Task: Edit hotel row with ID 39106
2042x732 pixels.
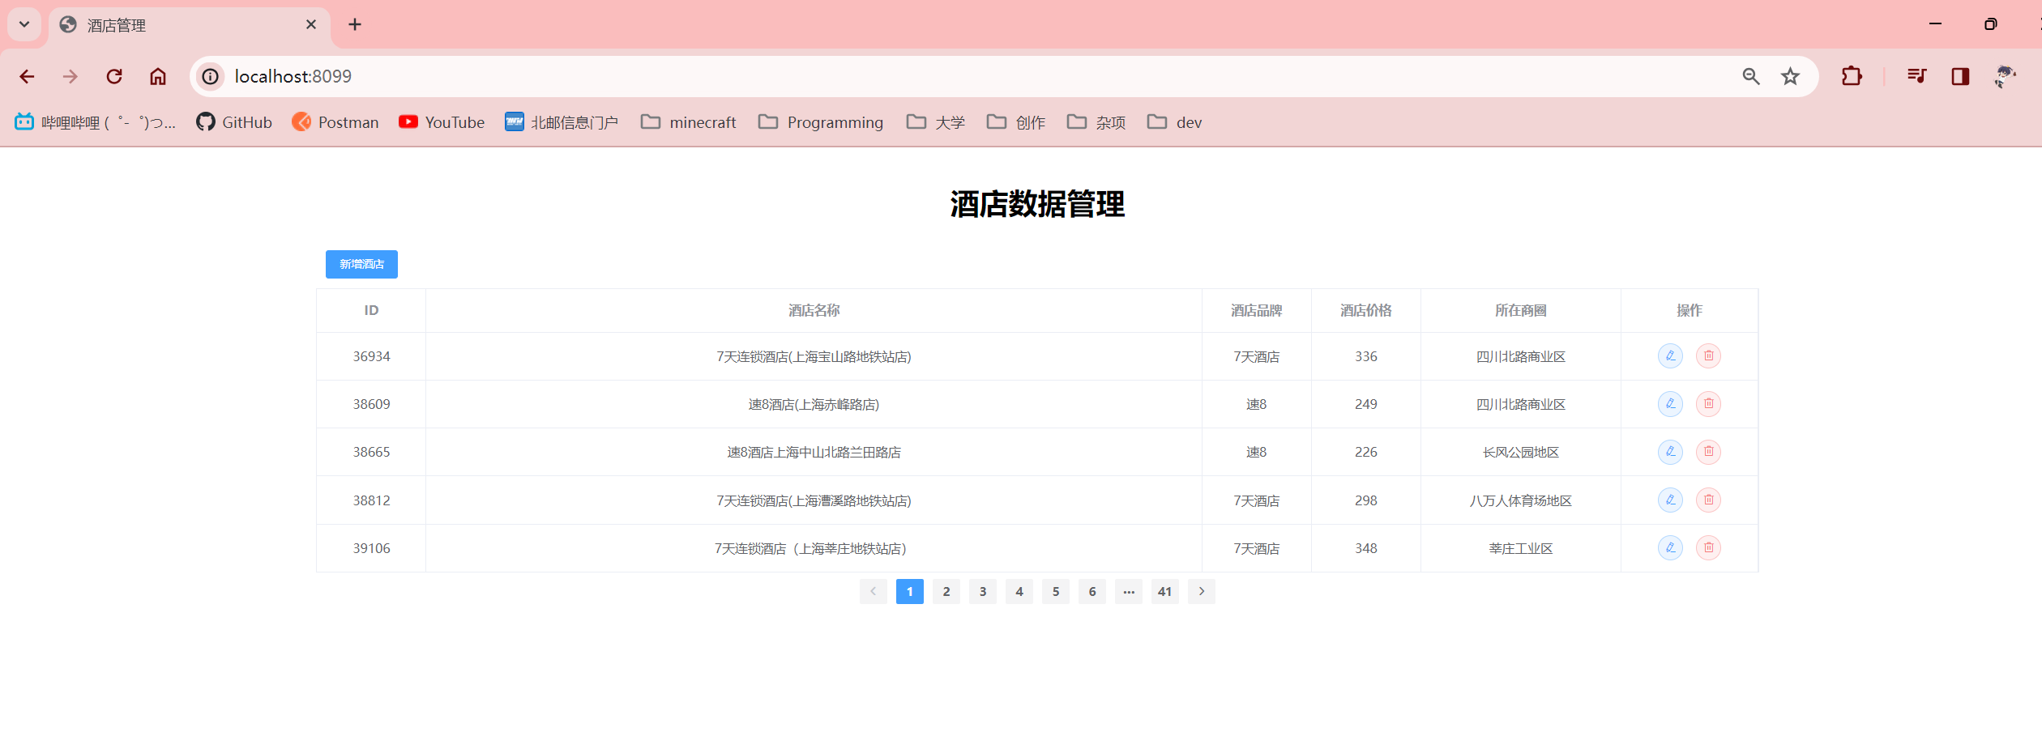Action: [x=1670, y=548]
